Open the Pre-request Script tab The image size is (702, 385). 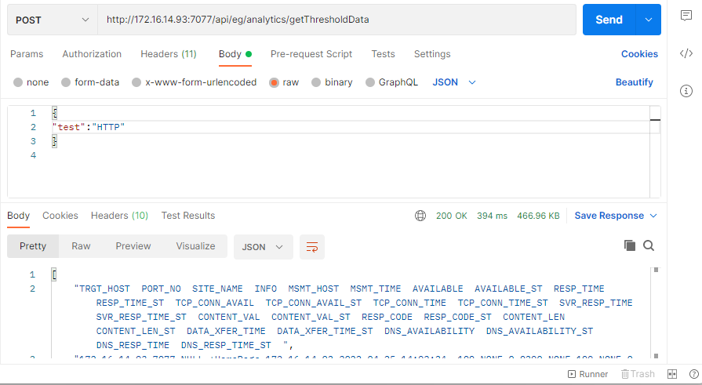click(311, 54)
